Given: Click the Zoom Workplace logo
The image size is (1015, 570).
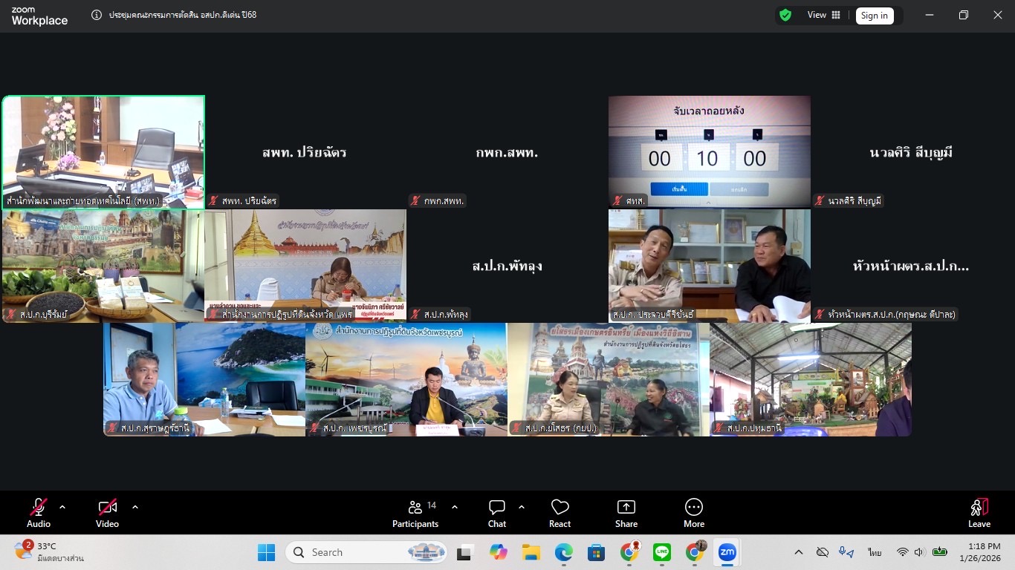Looking at the screenshot, I should 39,16.
